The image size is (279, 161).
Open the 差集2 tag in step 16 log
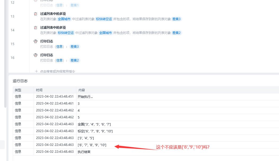pos(75,60)
